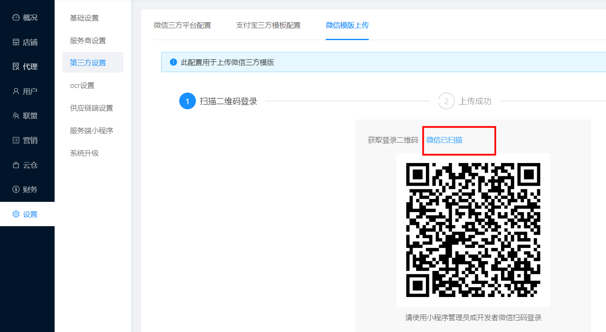Switch to 支付宝三方模板配置 tab
This screenshot has width=606, height=332.
[x=268, y=25]
